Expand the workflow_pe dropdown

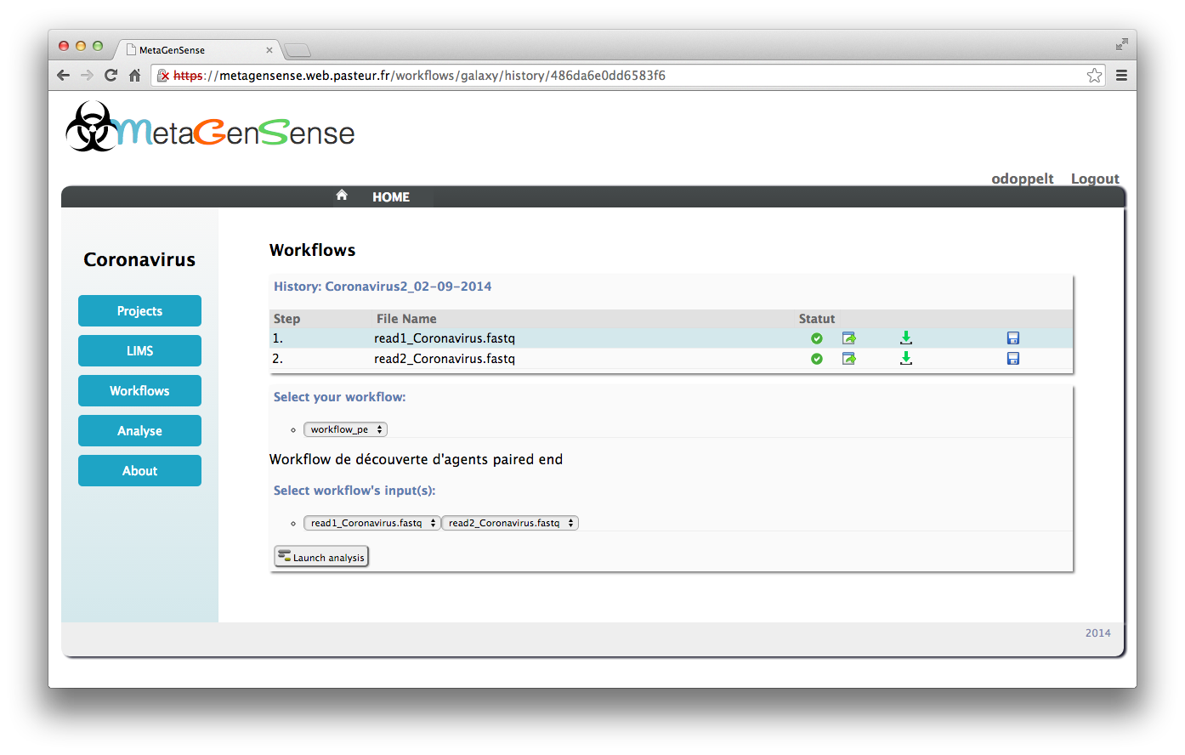(x=345, y=429)
